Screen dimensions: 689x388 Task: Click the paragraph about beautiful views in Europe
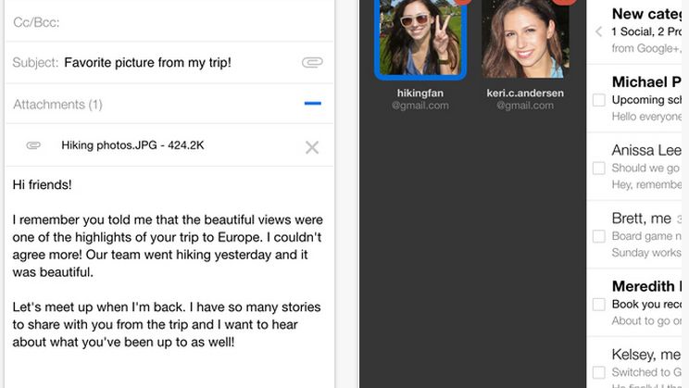(x=168, y=245)
